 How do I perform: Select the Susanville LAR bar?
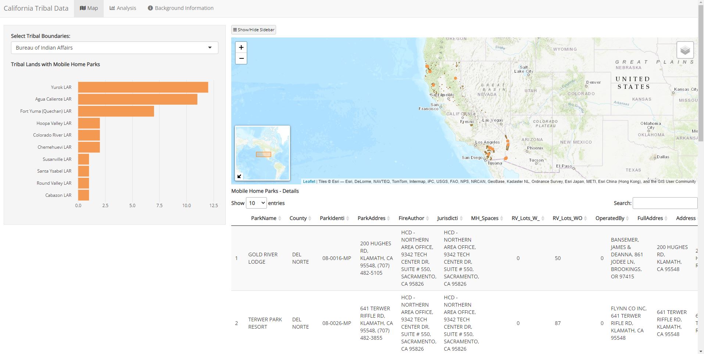click(83, 159)
